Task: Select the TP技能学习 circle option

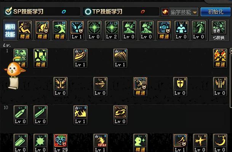Action: pyautogui.click(x=88, y=11)
